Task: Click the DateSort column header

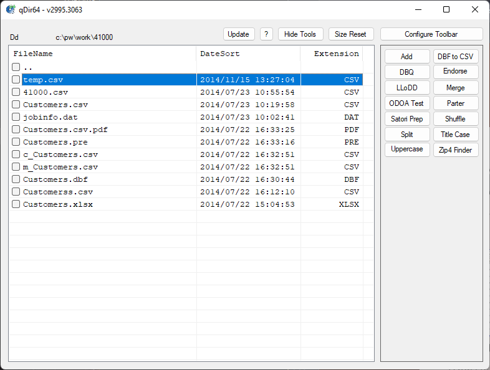Action: [x=248, y=54]
